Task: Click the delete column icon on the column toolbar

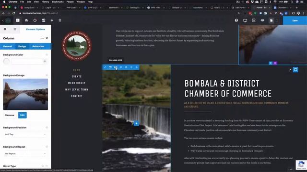Action: click(x=131, y=67)
